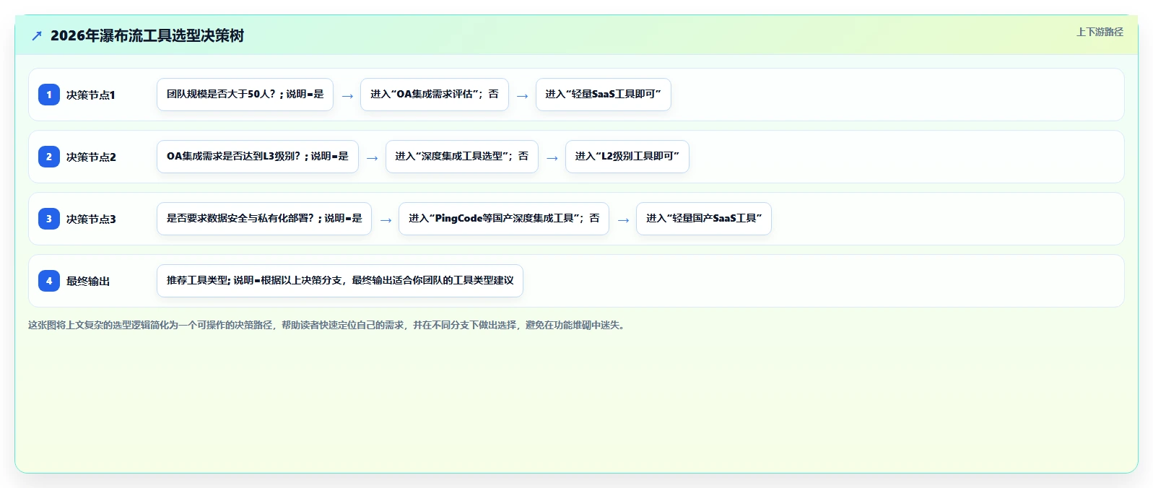
Task: Select the 最终输出 label
Action: (x=88, y=281)
